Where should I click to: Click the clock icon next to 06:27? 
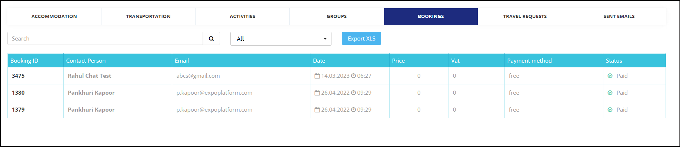tap(353, 76)
